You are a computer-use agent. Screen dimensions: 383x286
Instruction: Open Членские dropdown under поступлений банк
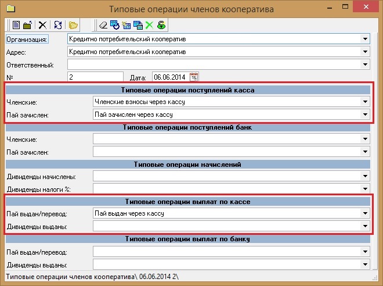[365, 139]
